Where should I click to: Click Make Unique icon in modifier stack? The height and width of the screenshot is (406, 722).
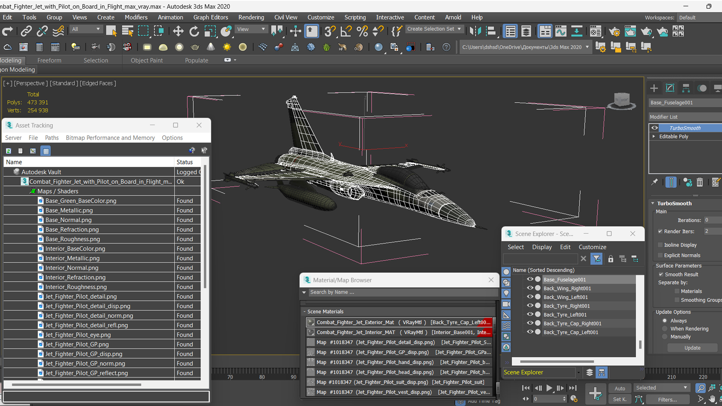pyautogui.click(x=687, y=182)
